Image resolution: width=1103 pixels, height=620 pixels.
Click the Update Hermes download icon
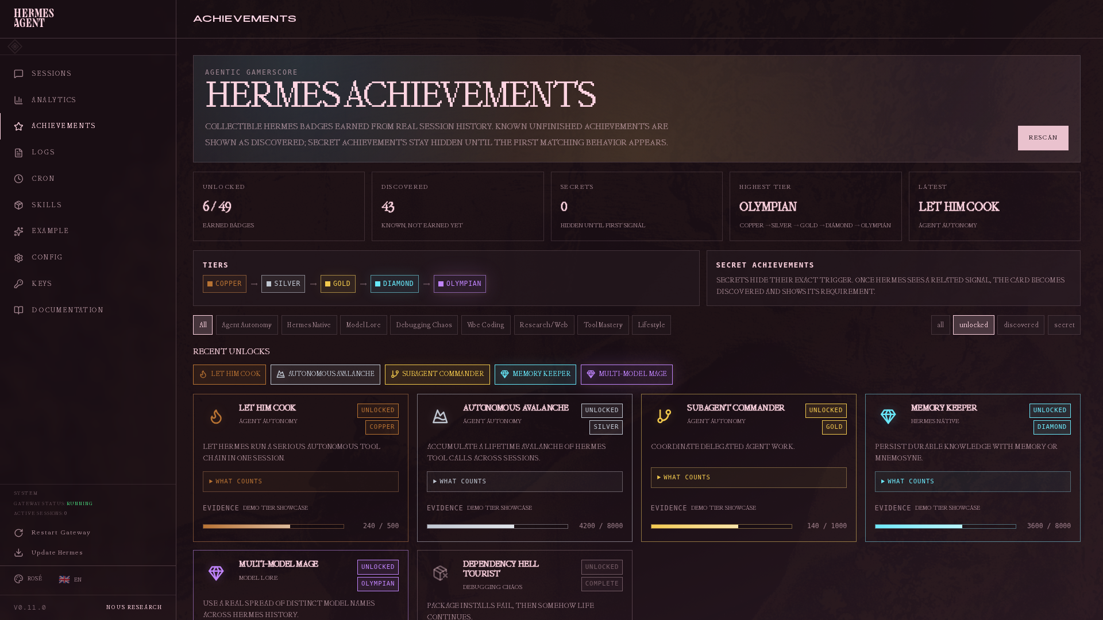pyautogui.click(x=18, y=553)
